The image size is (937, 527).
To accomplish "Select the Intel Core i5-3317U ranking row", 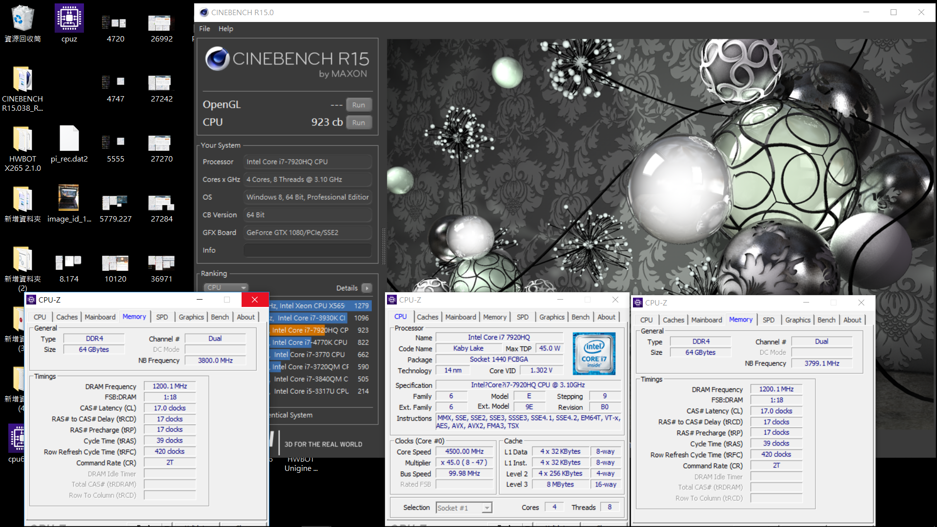I will point(320,391).
